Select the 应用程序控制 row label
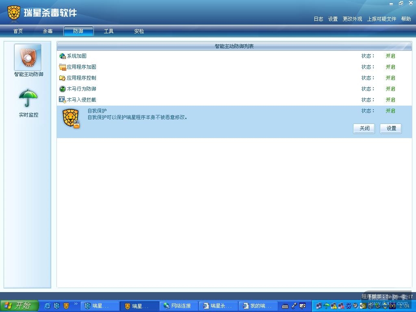 (x=81, y=78)
